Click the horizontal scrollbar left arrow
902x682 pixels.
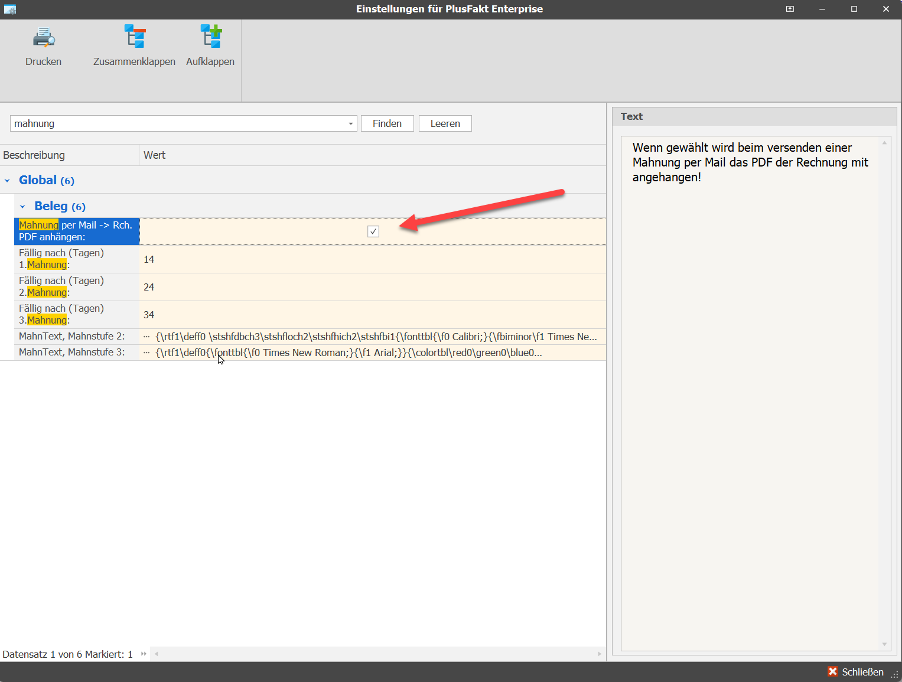[x=157, y=654]
